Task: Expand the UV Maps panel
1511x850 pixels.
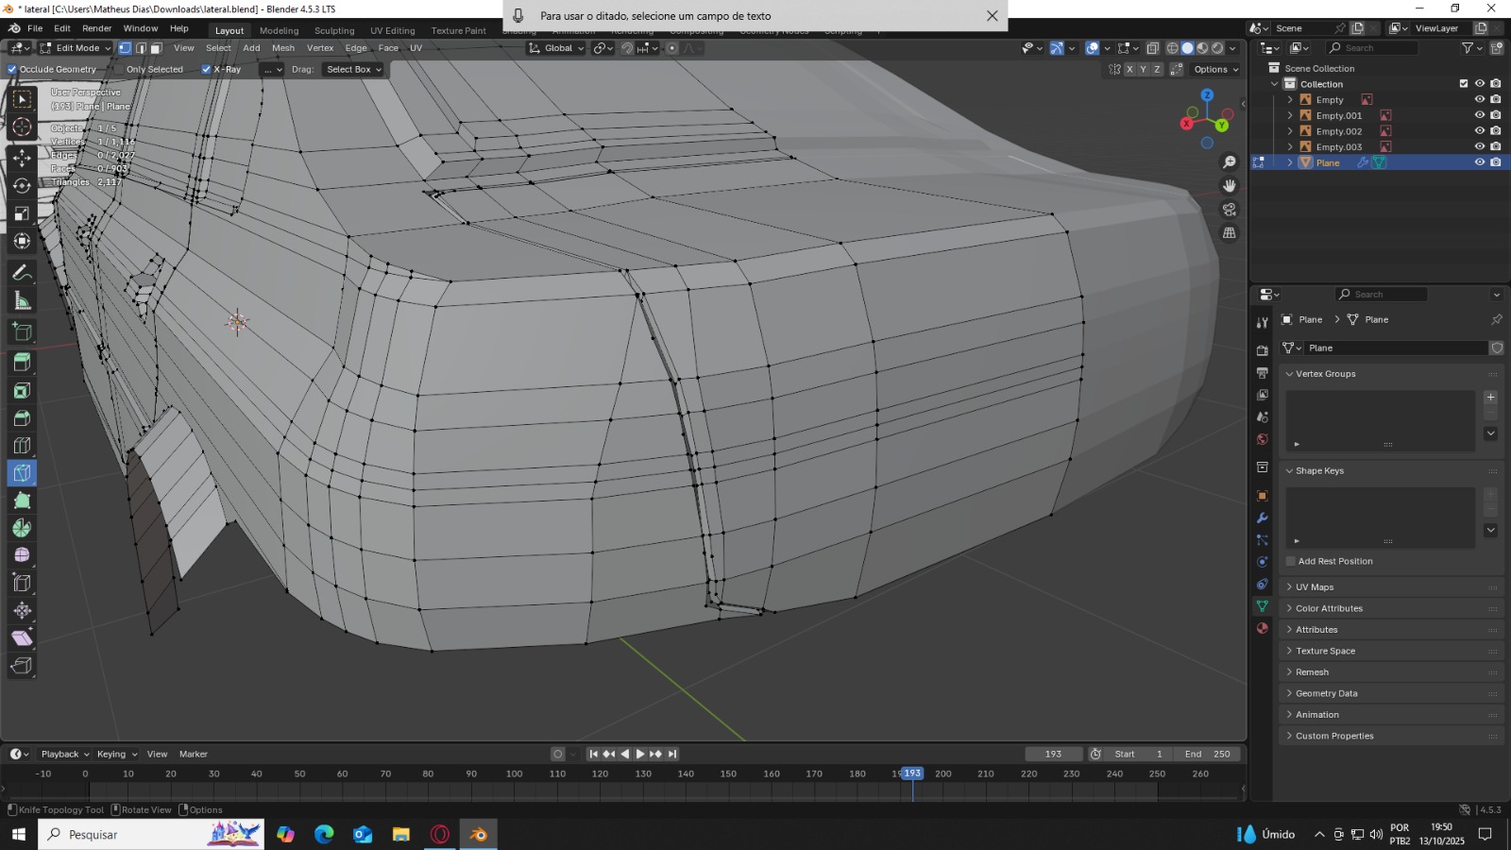Action: (x=1315, y=587)
